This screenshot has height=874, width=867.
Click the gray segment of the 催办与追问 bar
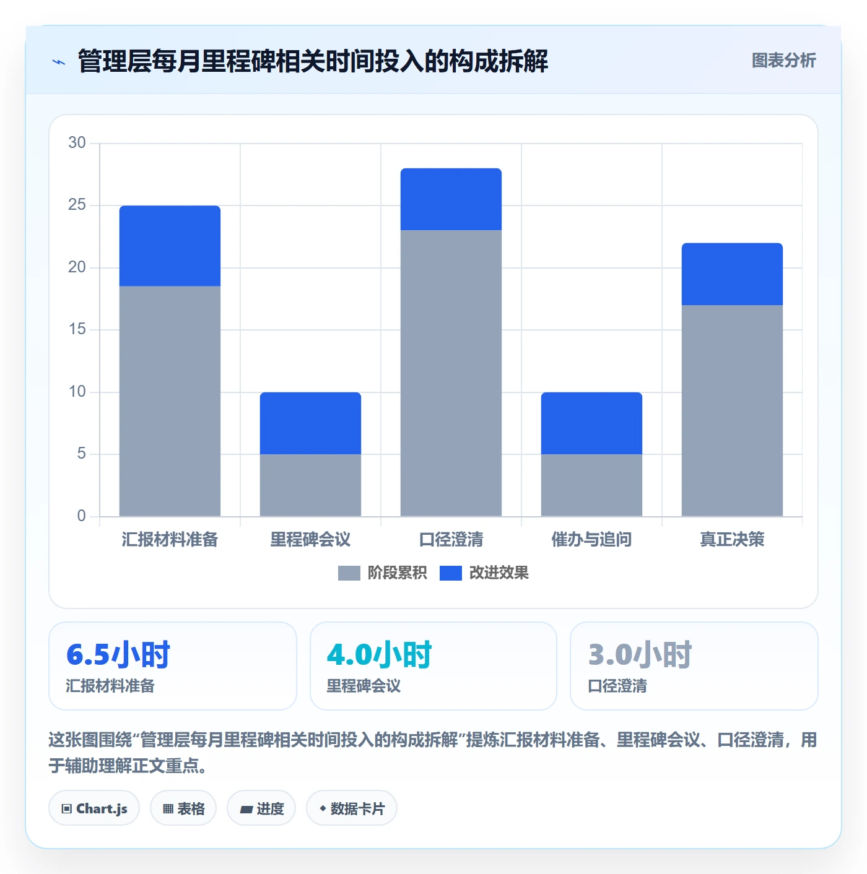[x=591, y=485]
